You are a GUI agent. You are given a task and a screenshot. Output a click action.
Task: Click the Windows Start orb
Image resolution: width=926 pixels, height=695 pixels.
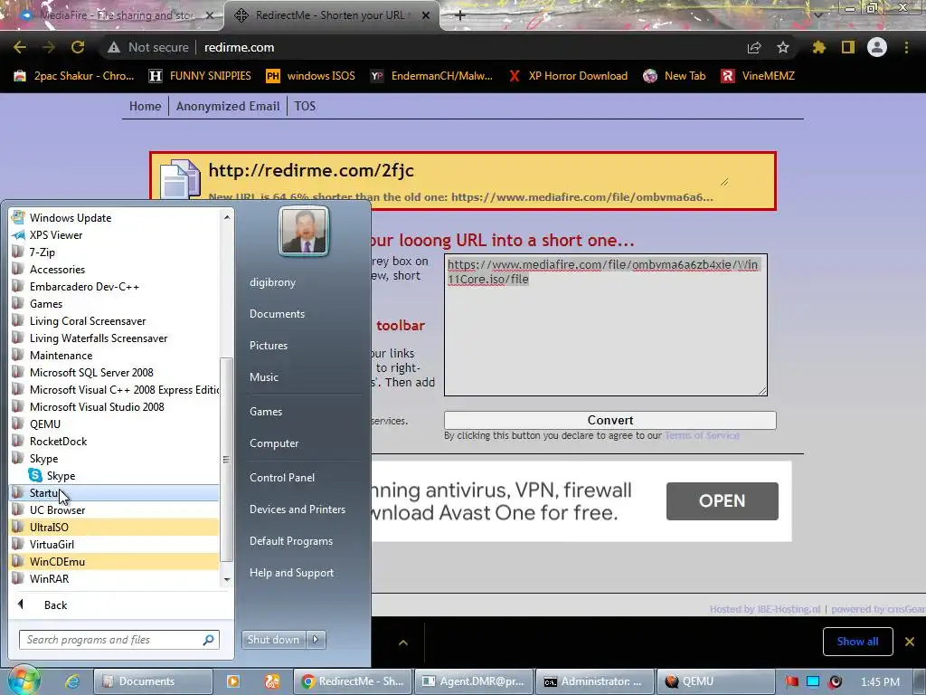[24, 681]
